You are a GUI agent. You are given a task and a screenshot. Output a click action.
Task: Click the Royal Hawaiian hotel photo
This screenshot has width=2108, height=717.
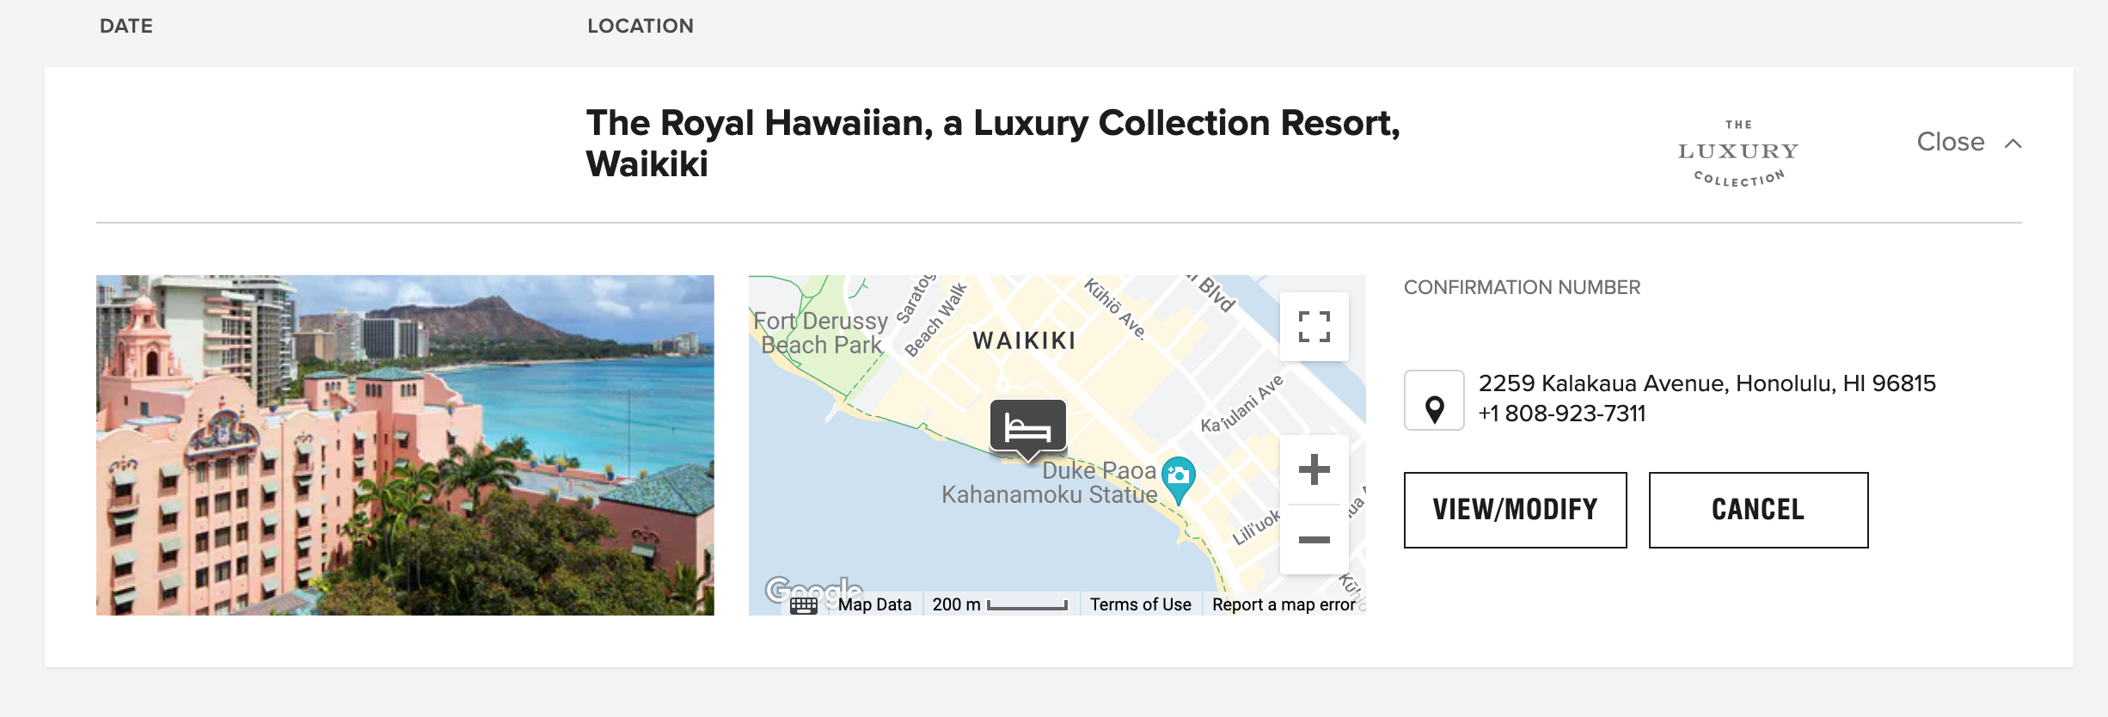pyautogui.click(x=405, y=445)
